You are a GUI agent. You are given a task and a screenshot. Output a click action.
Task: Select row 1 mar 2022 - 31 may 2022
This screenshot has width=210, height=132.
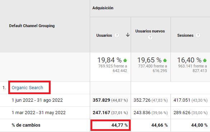tap(38, 113)
